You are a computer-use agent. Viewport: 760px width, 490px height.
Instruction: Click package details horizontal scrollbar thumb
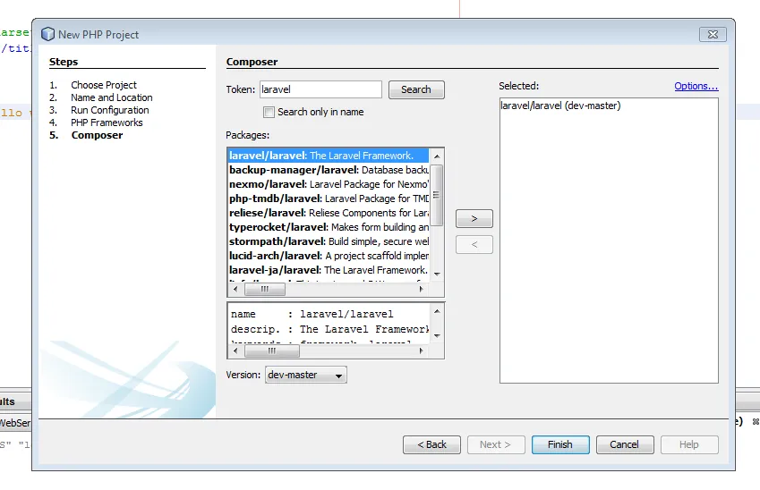coord(272,351)
